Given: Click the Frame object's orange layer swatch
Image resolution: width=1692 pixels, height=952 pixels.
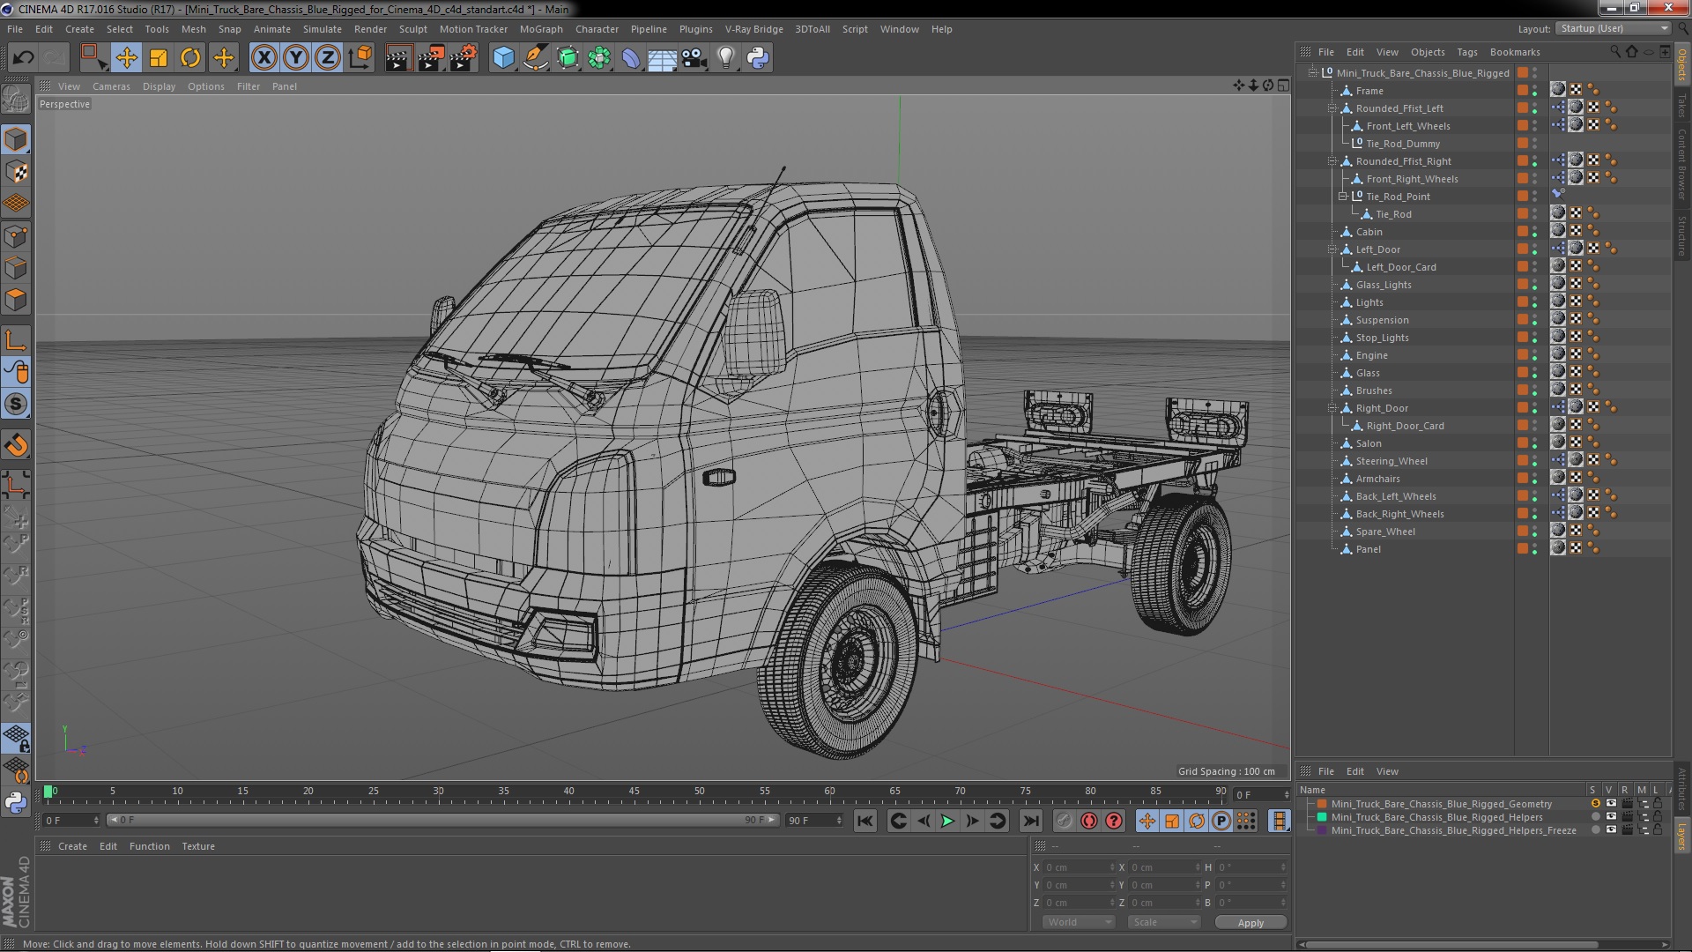Looking at the screenshot, I should pos(1522,90).
